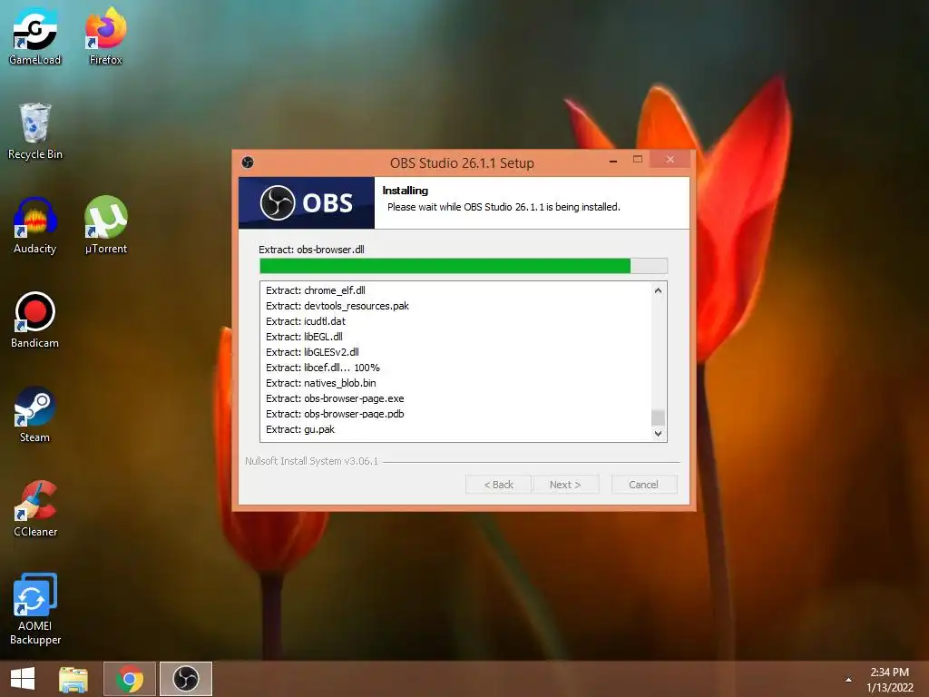Click the extract log scroll down arrow
This screenshot has height=697, width=929.
[x=658, y=434]
